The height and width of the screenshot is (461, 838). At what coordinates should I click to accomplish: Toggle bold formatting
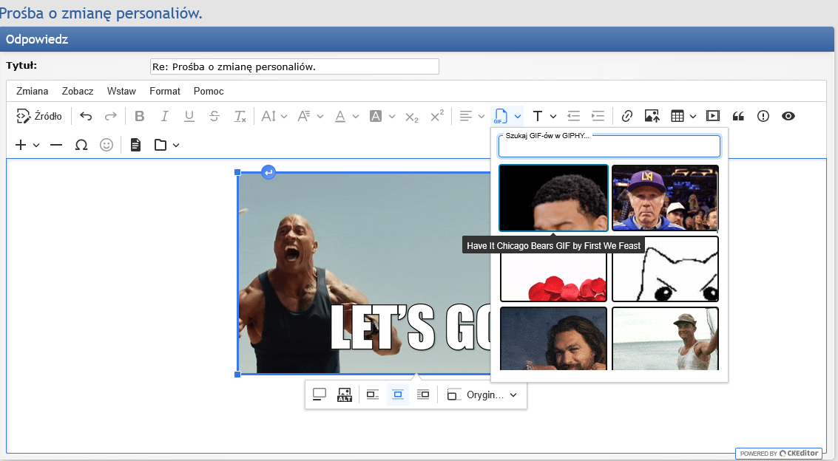tap(140, 116)
